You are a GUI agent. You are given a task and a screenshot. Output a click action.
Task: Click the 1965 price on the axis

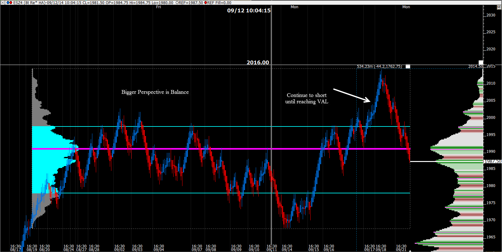click(491, 237)
